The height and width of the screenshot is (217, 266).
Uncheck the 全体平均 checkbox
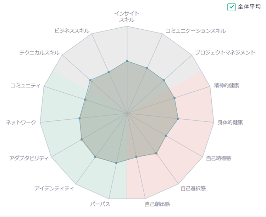[x=231, y=7]
